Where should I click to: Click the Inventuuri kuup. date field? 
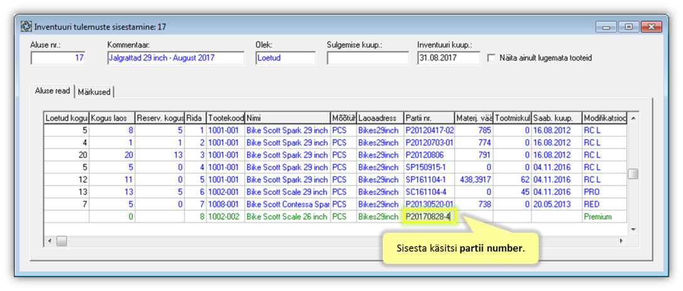[x=448, y=58]
